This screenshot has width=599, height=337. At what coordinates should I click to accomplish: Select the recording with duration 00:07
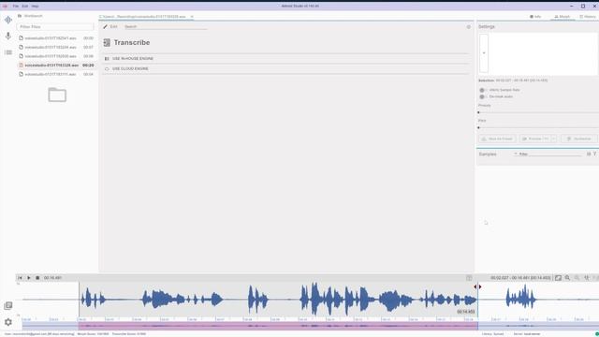56,47
